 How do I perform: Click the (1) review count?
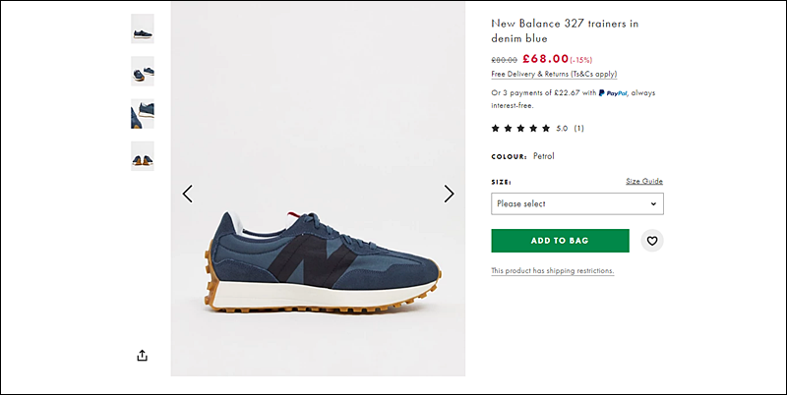pos(578,129)
